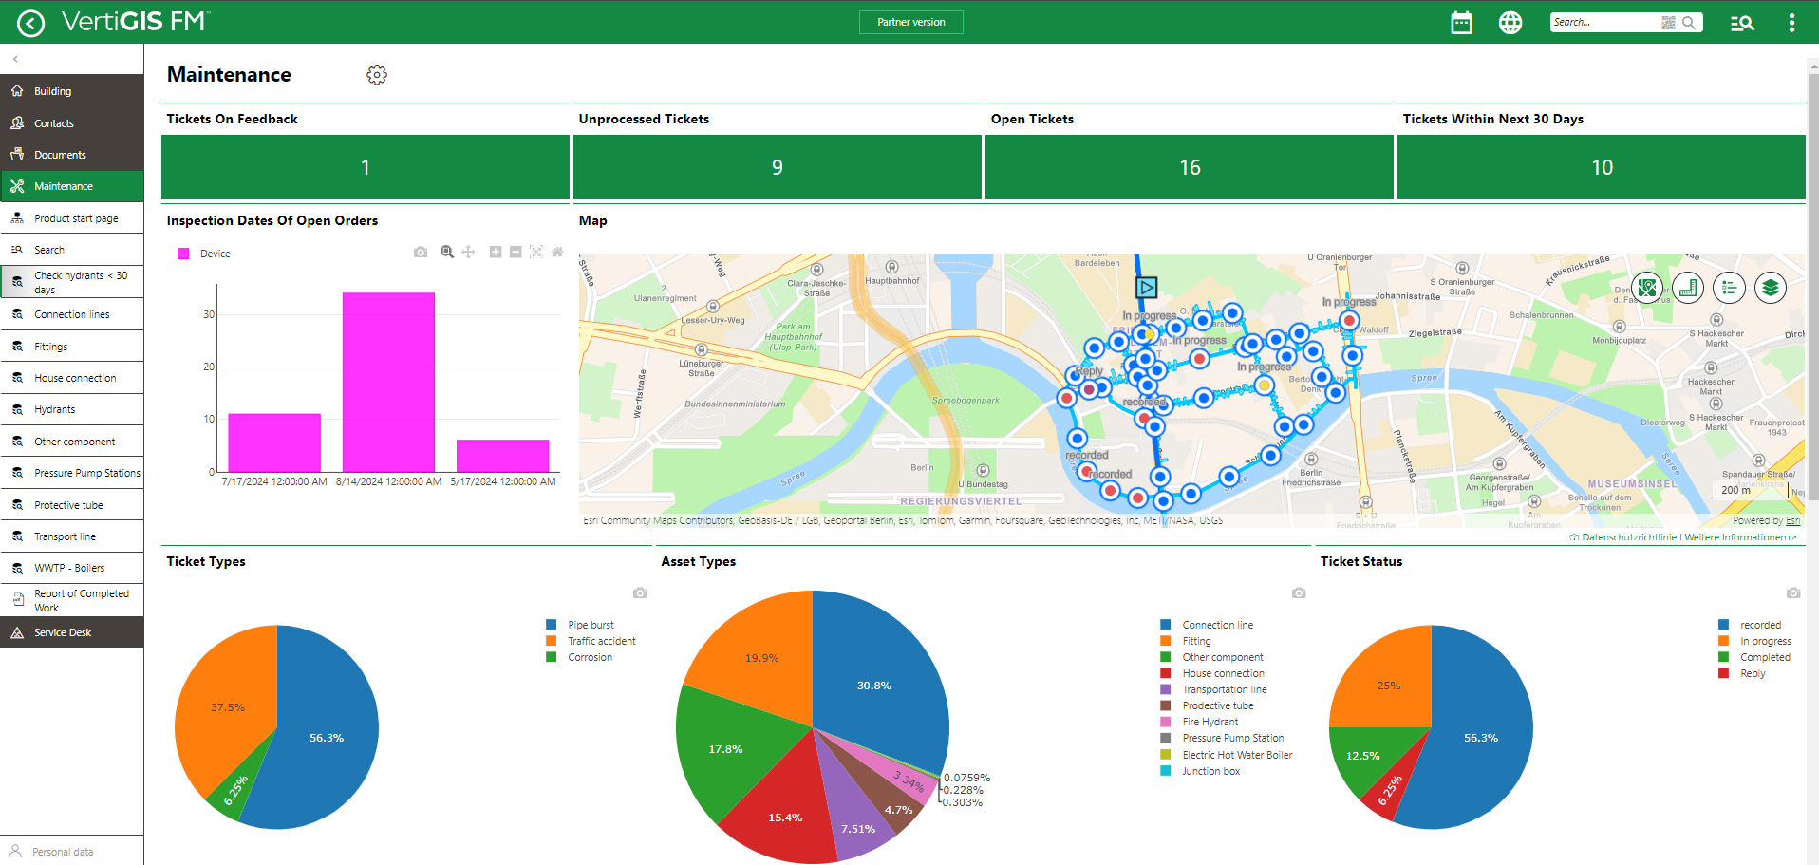Click inside the header Search field
The width and height of the screenshot is (1819, 865).
pyautogui.click(x=1604, y=23)
